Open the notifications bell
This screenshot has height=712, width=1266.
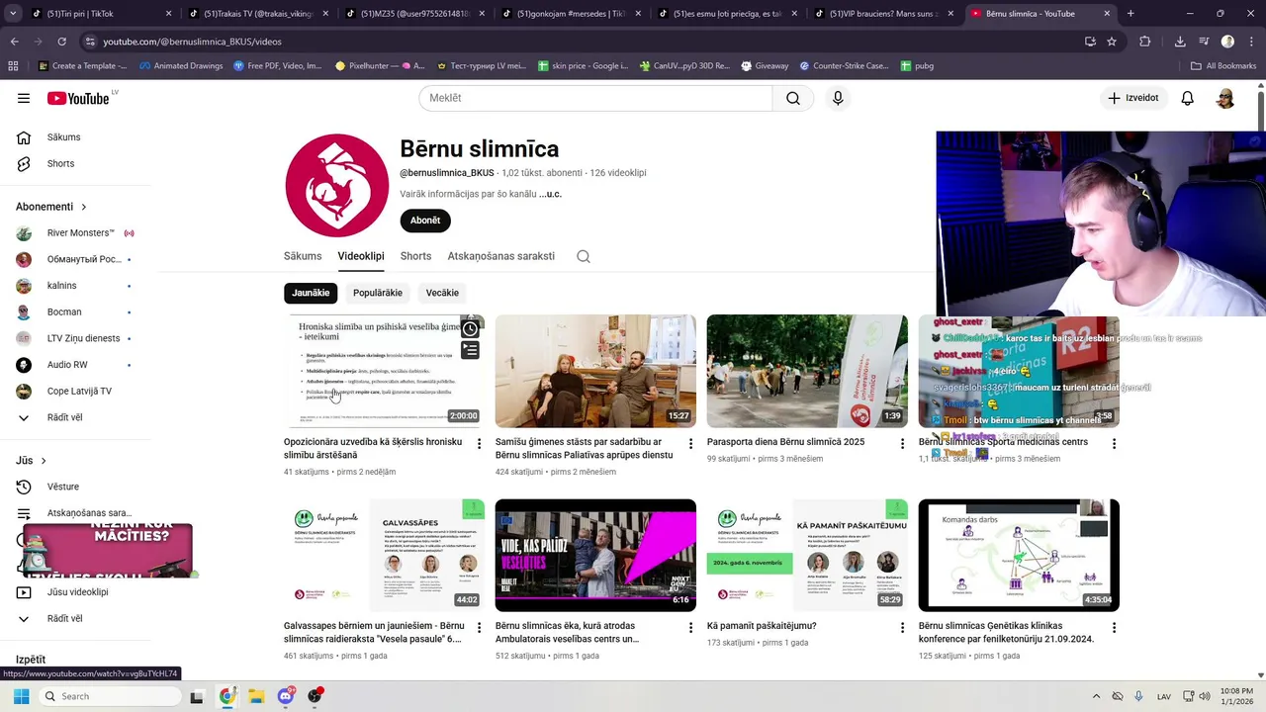click(1188, 98)
